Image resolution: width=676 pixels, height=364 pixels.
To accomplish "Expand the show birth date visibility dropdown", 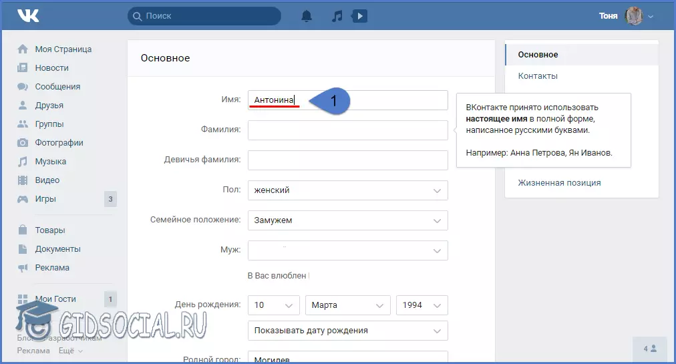I will pyautogui.click(x=347, y=331).
